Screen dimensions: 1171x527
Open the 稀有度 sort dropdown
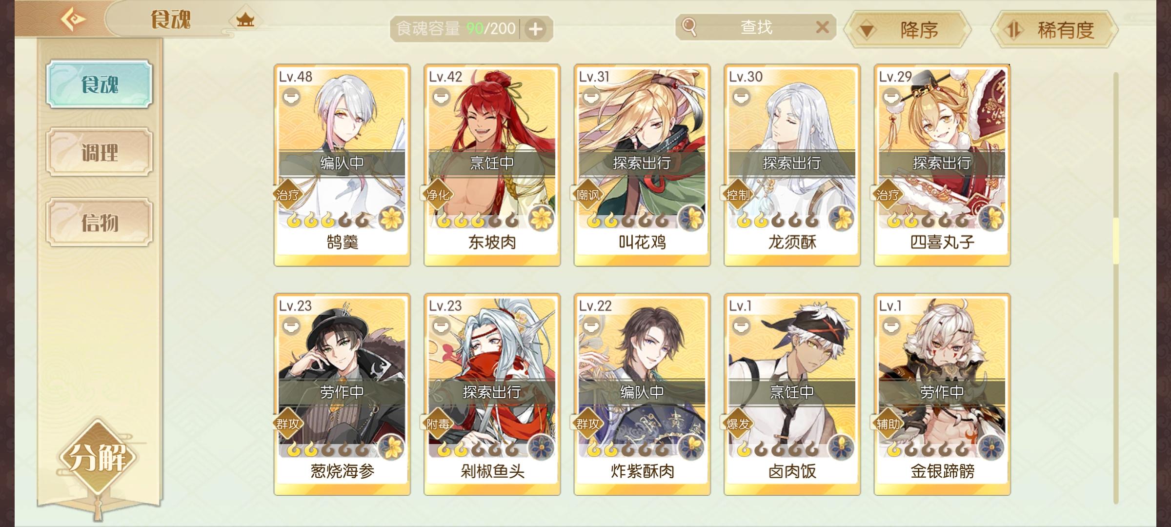[1055, 30]
